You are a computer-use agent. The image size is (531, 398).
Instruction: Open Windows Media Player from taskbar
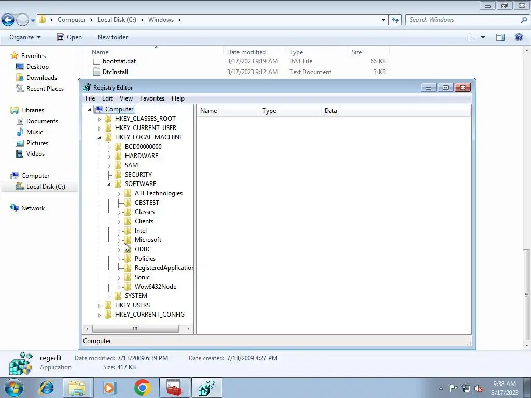tap(109, 388)
